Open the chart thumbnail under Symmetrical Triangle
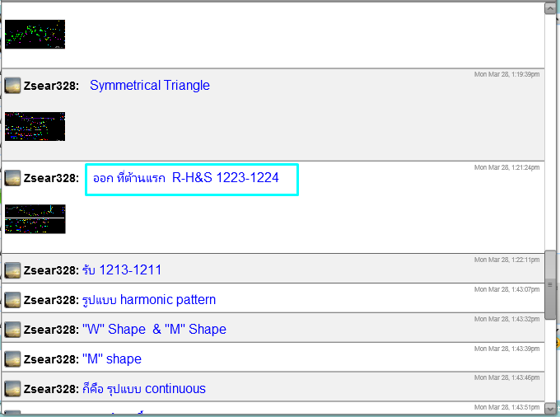Viewport: 560px width, 417px height. (x=35, y=126)
